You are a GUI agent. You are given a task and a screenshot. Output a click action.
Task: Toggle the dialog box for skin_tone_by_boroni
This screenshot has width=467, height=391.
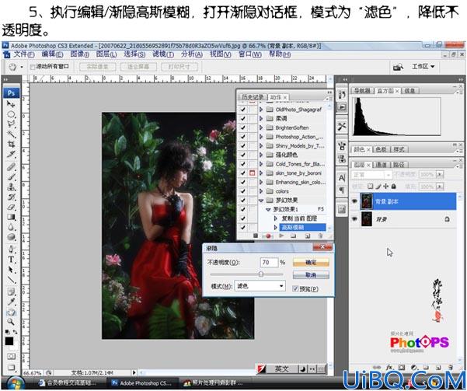pyautogui.click(x=252, y=173)
